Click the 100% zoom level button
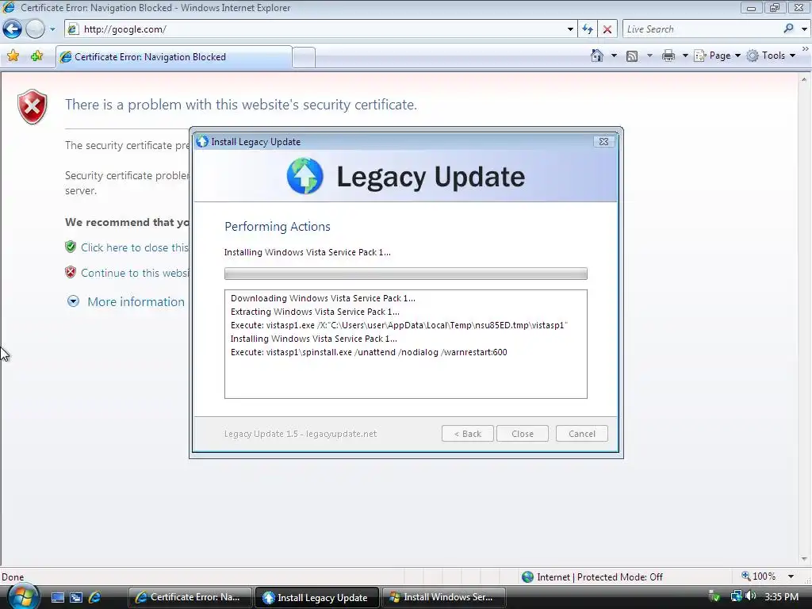Screen dimensions: 812x609 [759, 576]
